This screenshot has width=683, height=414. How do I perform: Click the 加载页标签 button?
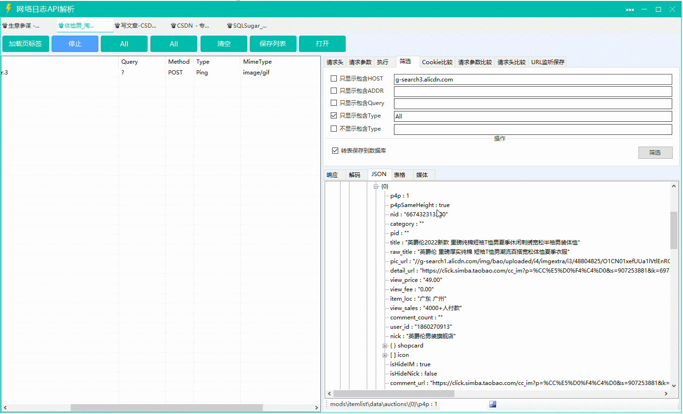pos(25,44)
